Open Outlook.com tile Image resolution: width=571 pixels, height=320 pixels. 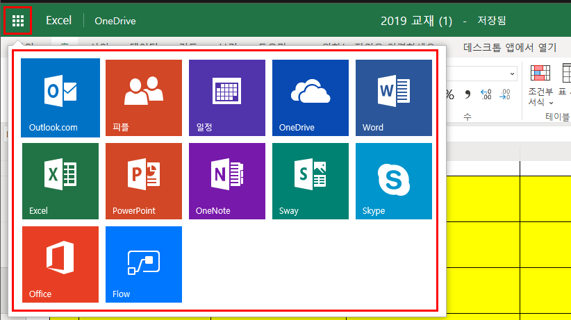coord(60,98)
